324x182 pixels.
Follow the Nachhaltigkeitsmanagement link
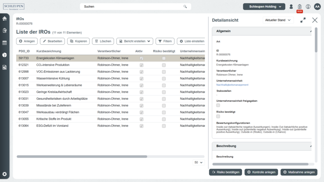click(x=232, y=85)
